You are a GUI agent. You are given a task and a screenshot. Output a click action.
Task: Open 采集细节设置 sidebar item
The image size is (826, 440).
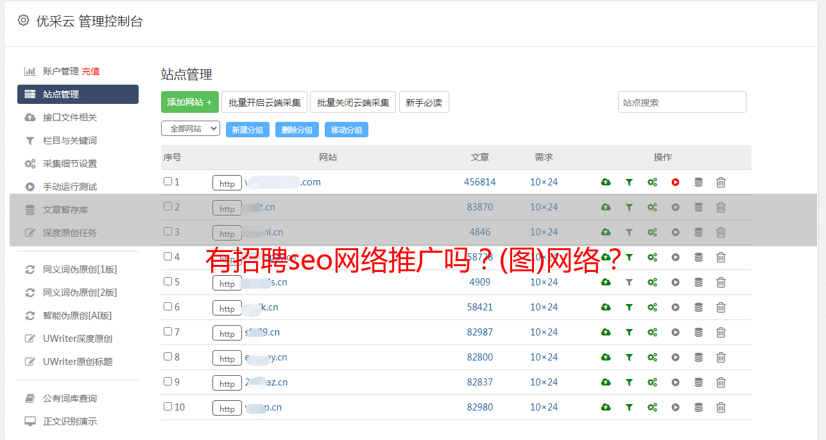[x=70, y=164]
